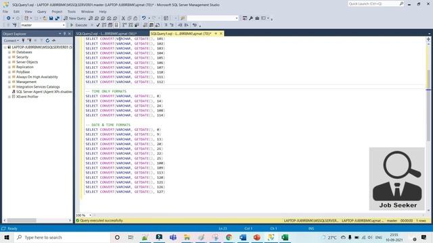Parse the query with checkmark icon
The height and width of the screenshot is (243, 433).
(97, 25)
